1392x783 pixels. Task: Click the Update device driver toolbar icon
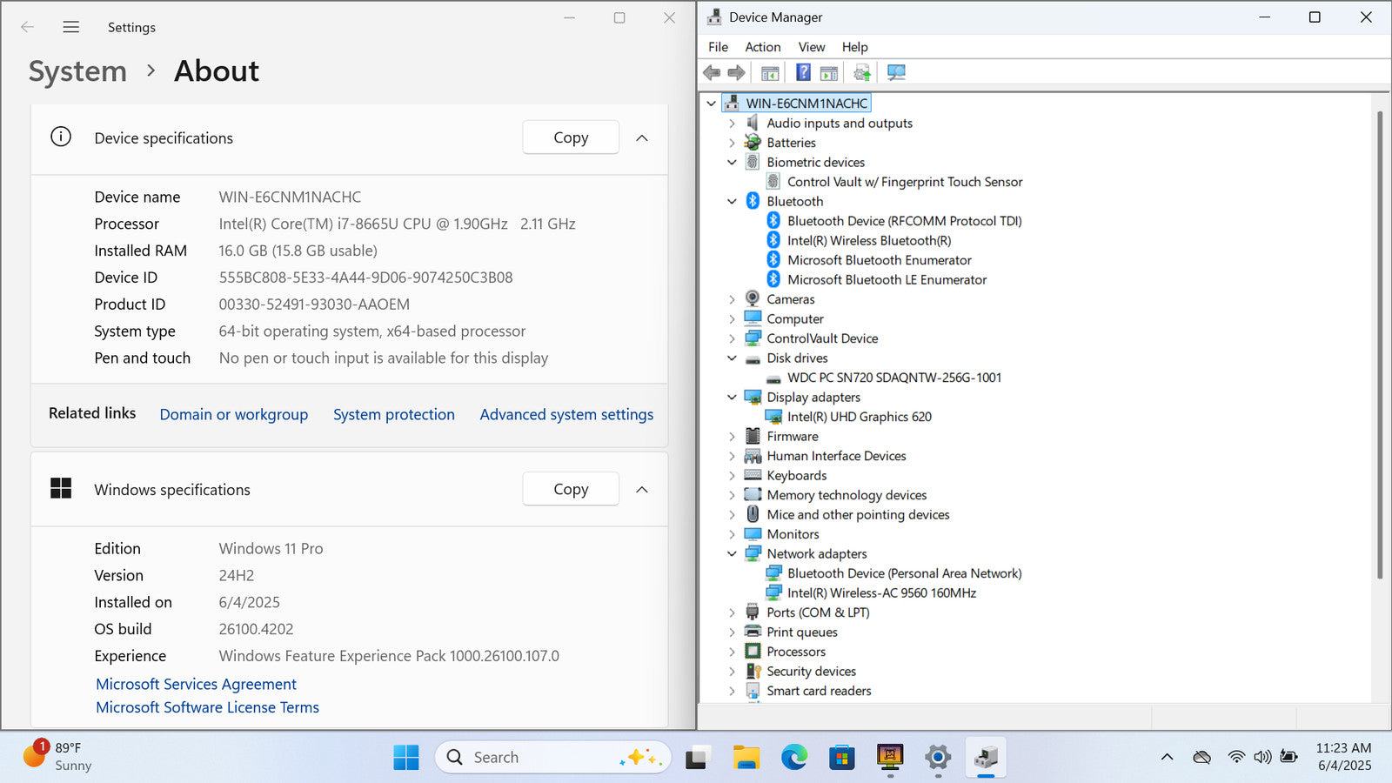coord(861,73)
